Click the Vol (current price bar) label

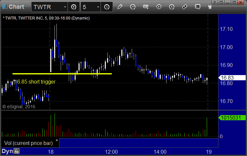point(28,143)
